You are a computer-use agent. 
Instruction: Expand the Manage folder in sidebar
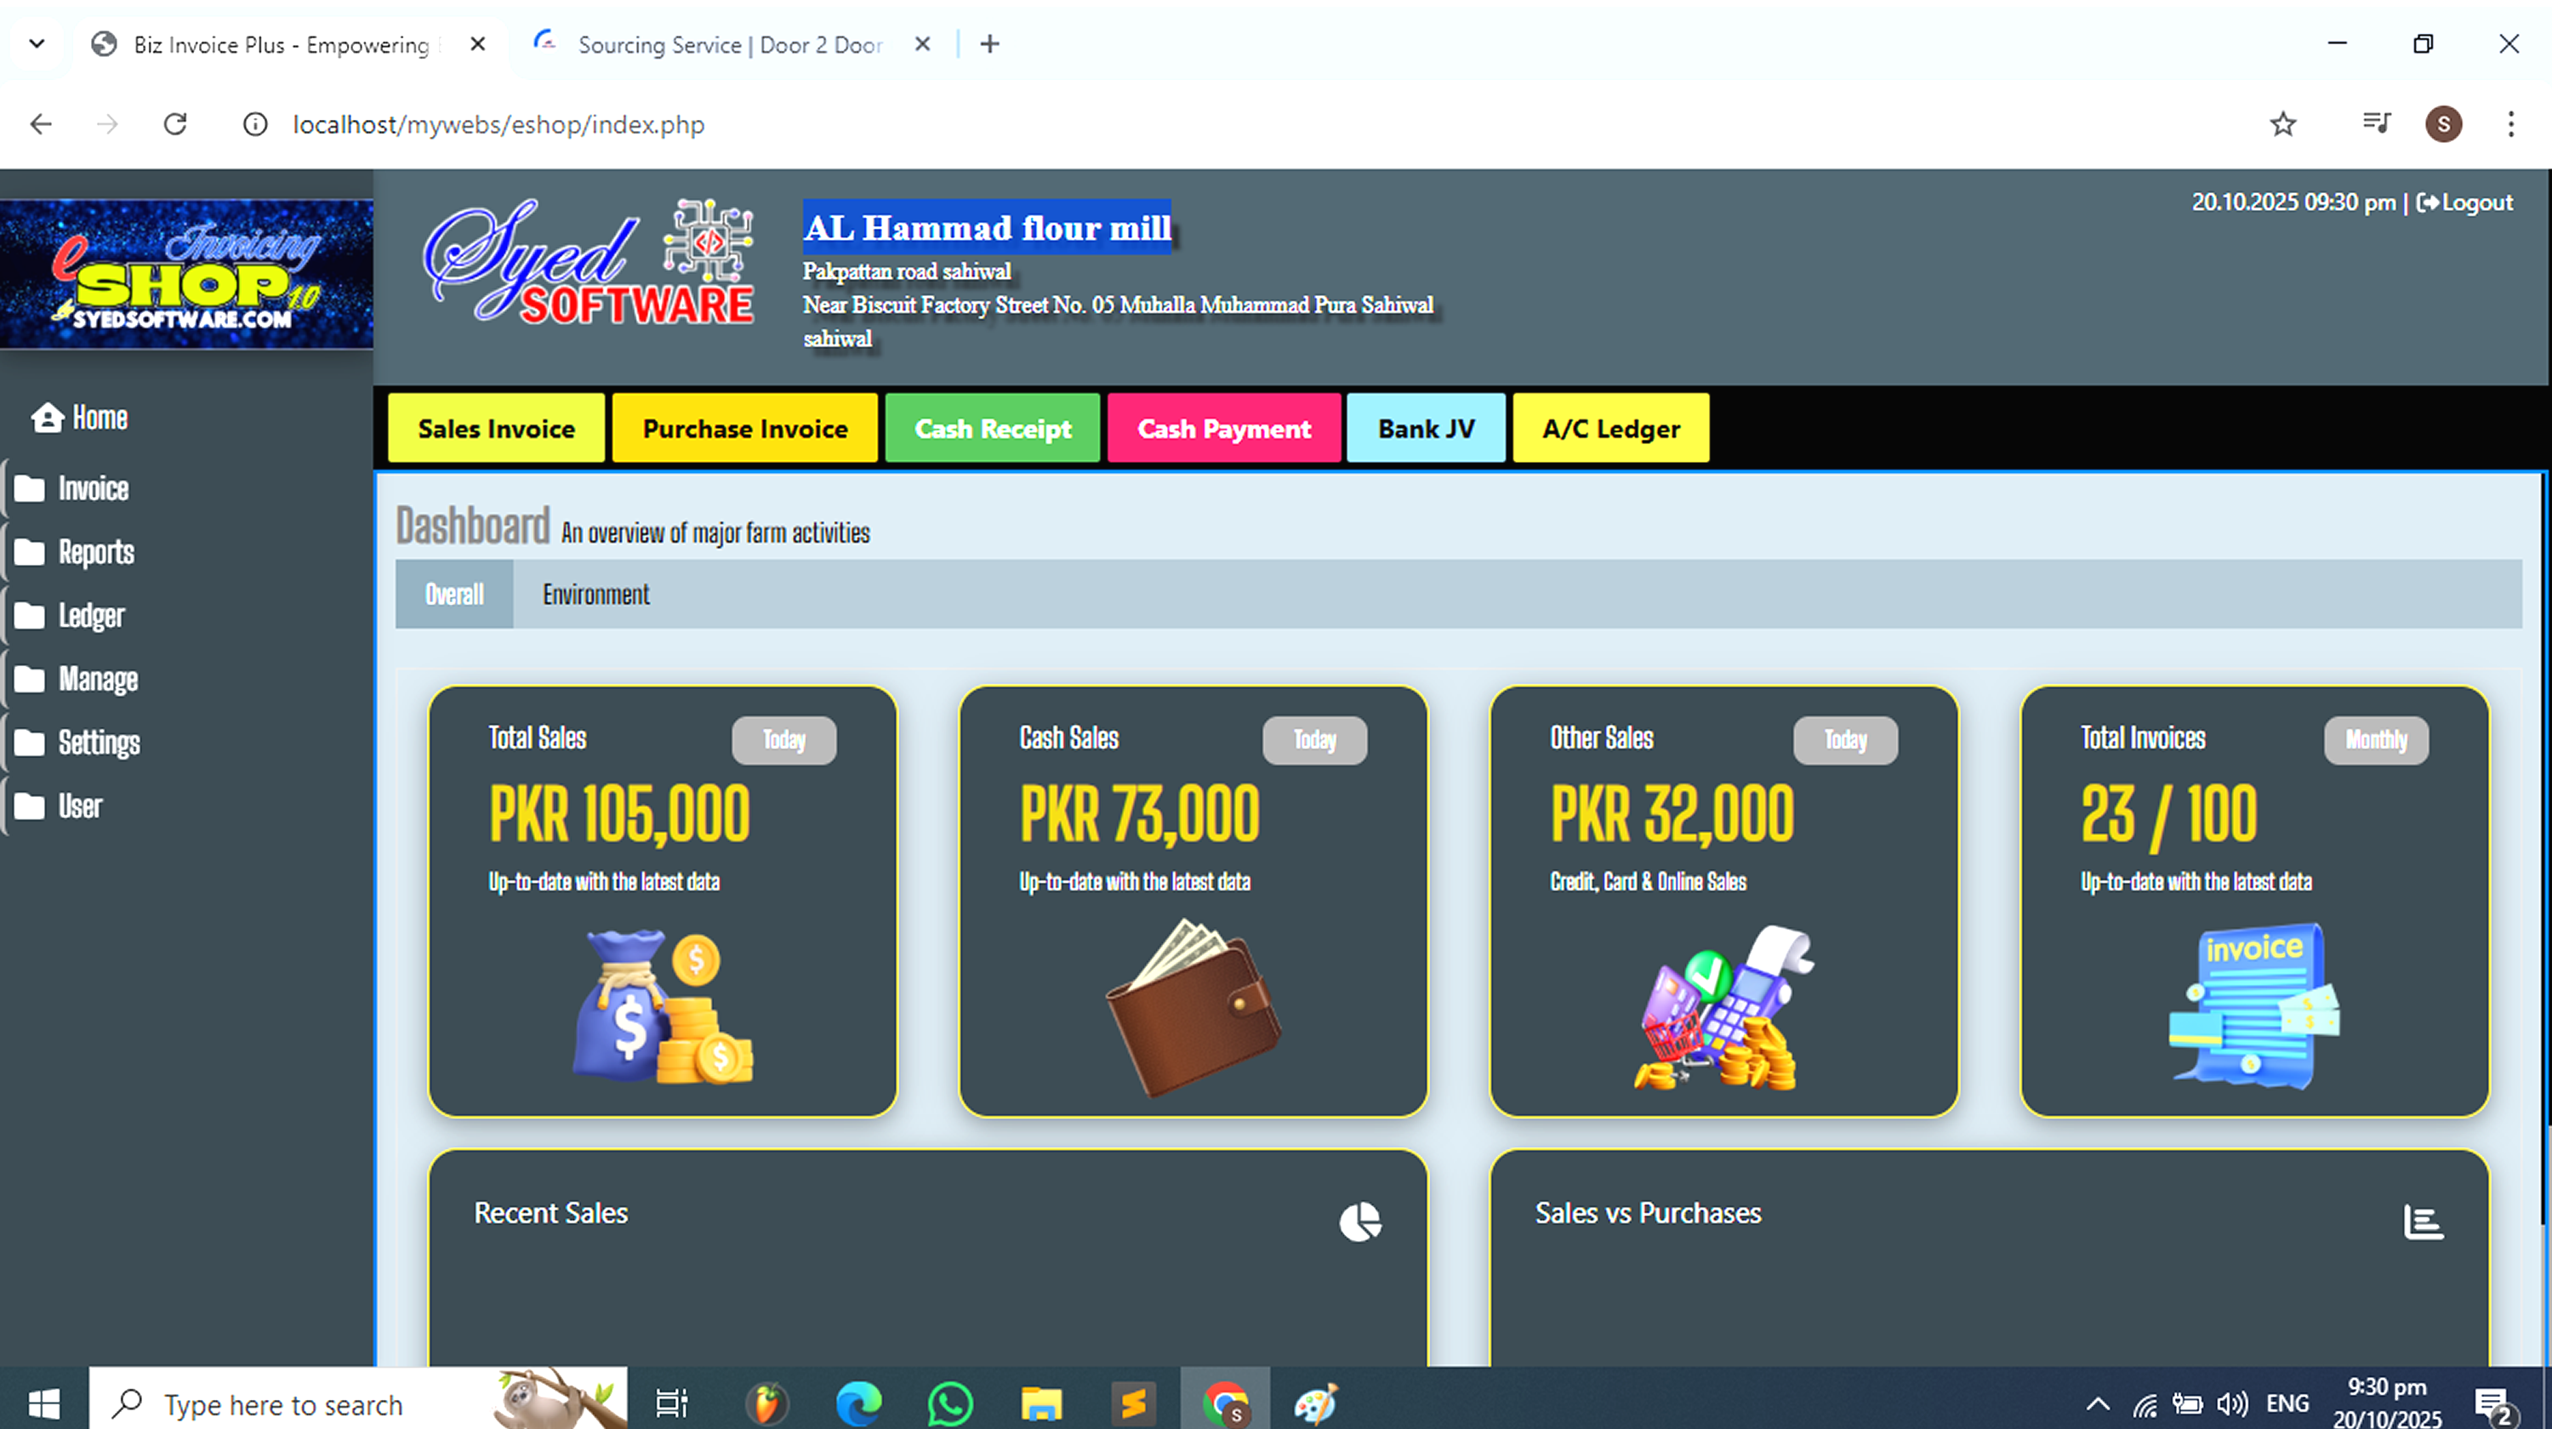pos(77,679)
